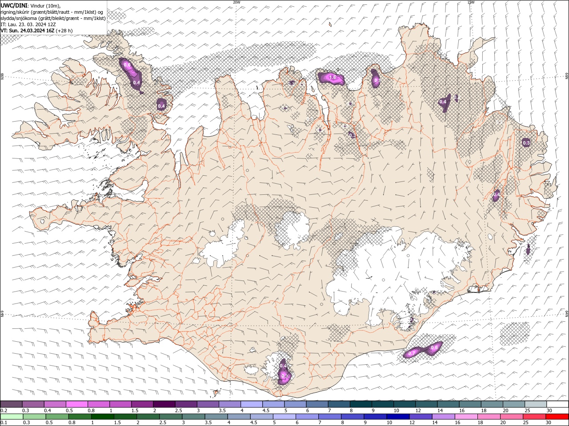Select the white swatch labeled 30 in upper legend
The image size is (569, 426).
[557, 404]
